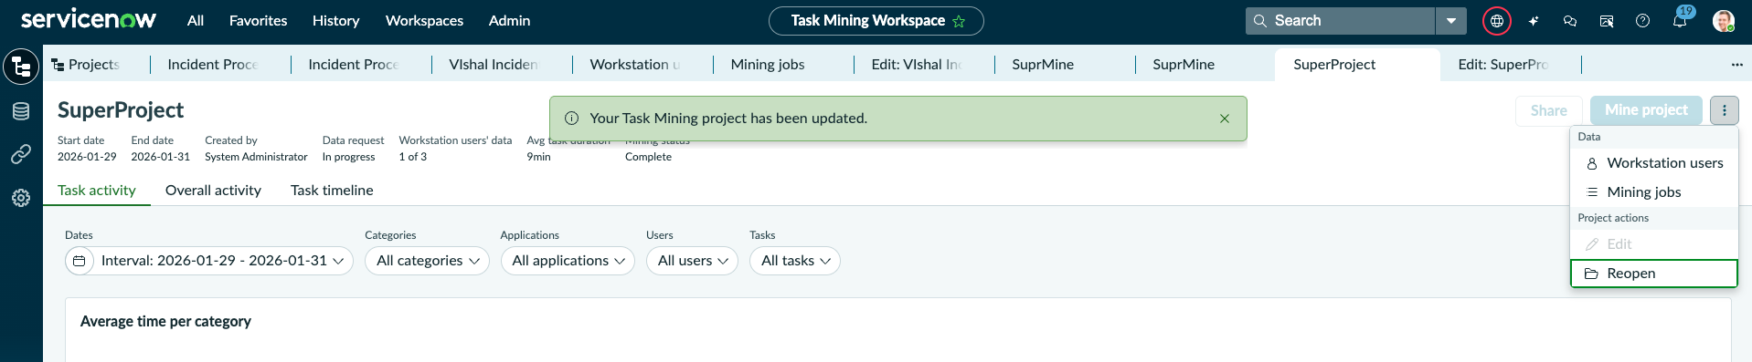
Task: Close the project updated notification
Action: click(1225, 119)
